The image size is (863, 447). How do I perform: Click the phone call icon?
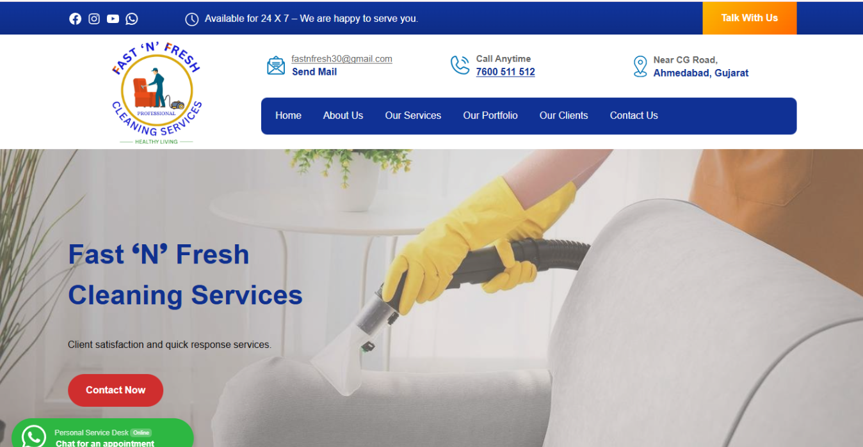[x=460, y=65]
